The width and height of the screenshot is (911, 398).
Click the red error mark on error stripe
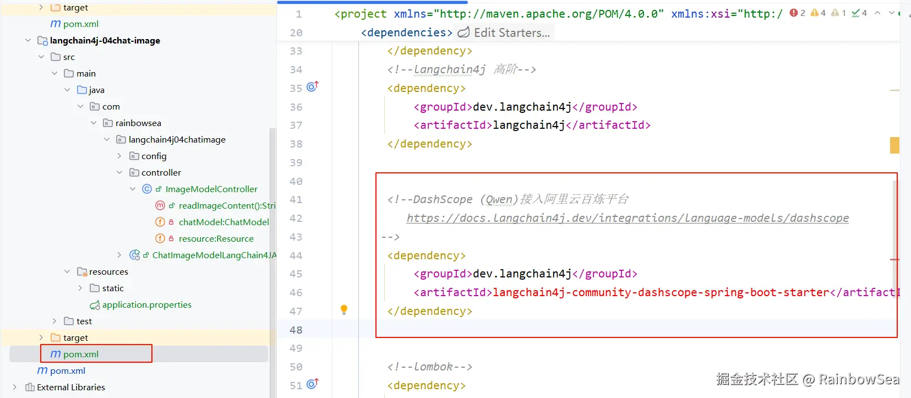pos(894,259)
